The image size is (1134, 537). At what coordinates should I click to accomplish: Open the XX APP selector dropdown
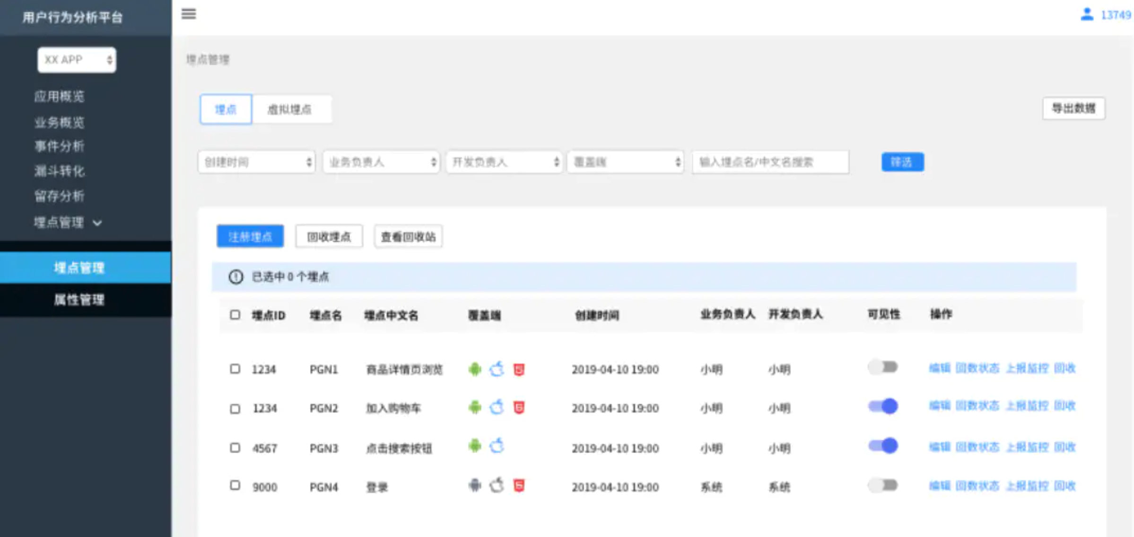pos(77,60)
